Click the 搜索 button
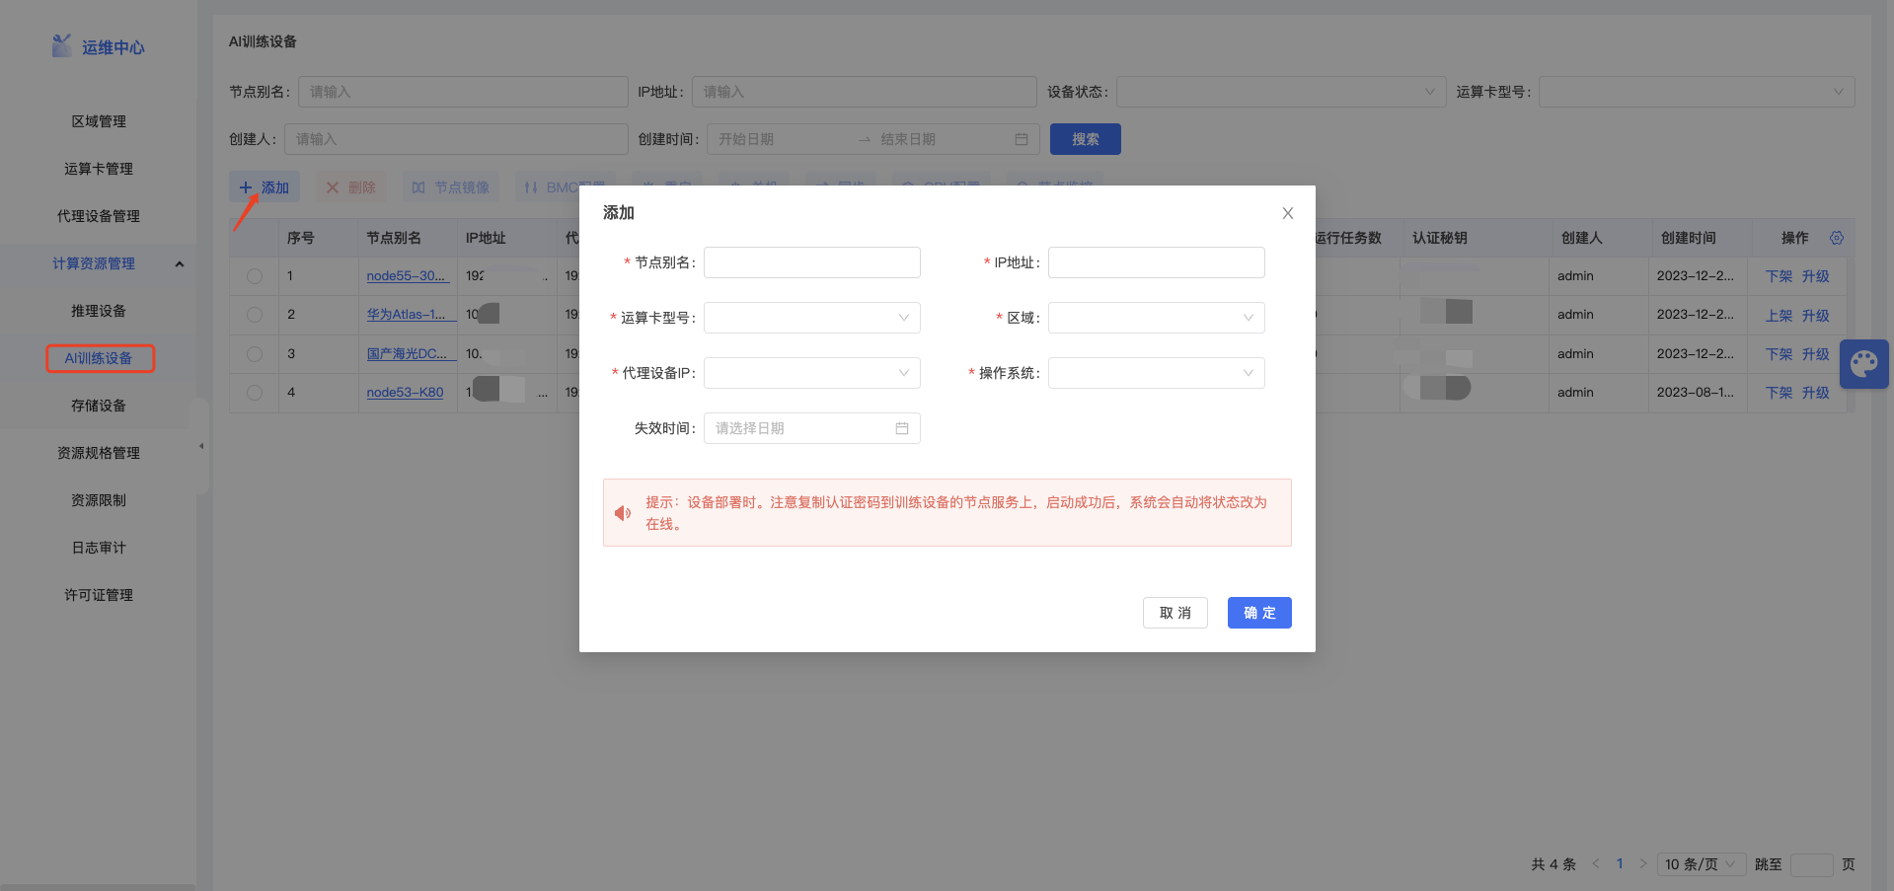 pos(1085,139)
